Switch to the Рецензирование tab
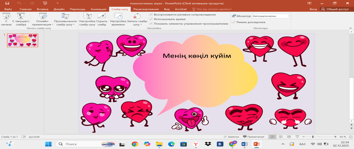Viewport: 354px width, 149px height. tap(146, 9)
